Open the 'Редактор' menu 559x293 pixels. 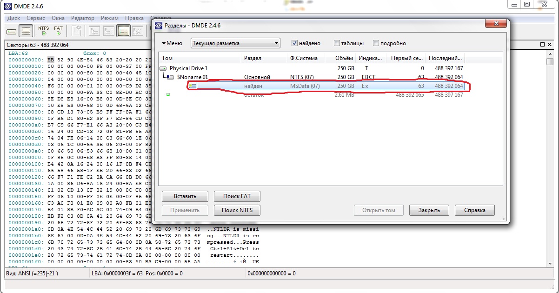83,18
